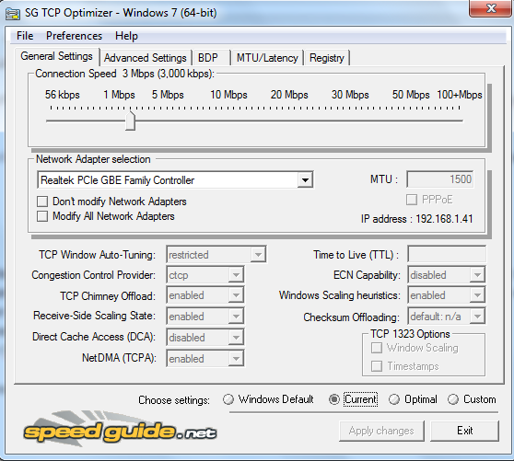
Task: Click the Apply changes button
Action: (x=381, y=431)
